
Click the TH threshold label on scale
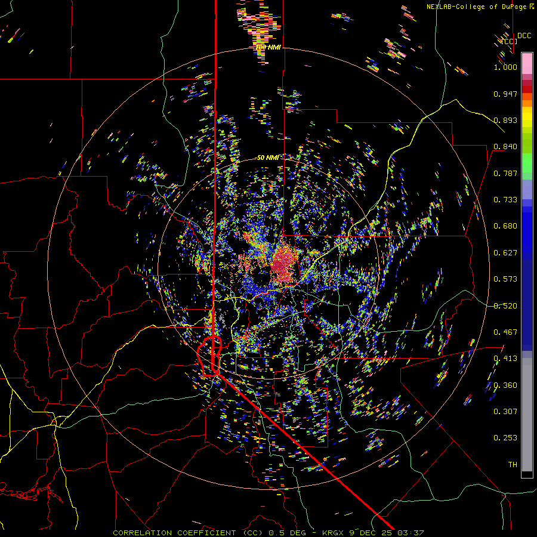pos(513,465)
